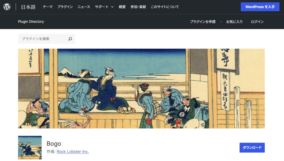Click the WordPress logo icon

click(x=7, y=7)
